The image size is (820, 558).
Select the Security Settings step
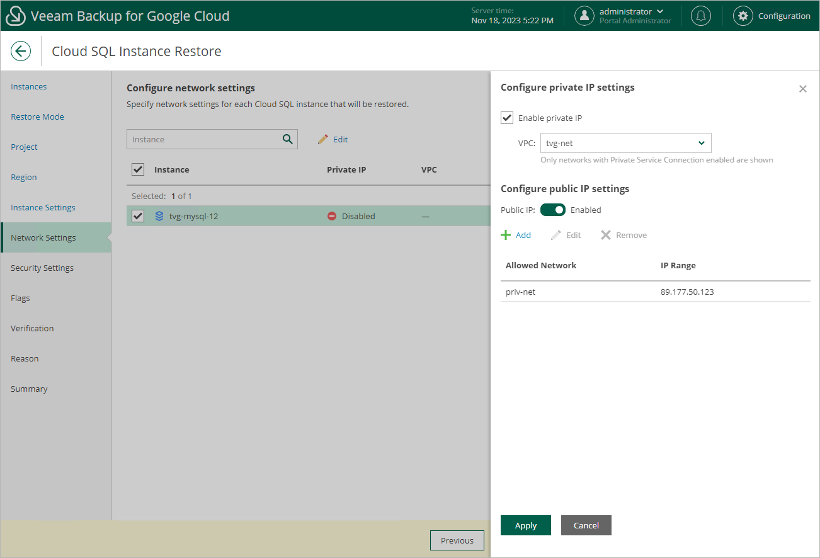[x=42, y=268]
